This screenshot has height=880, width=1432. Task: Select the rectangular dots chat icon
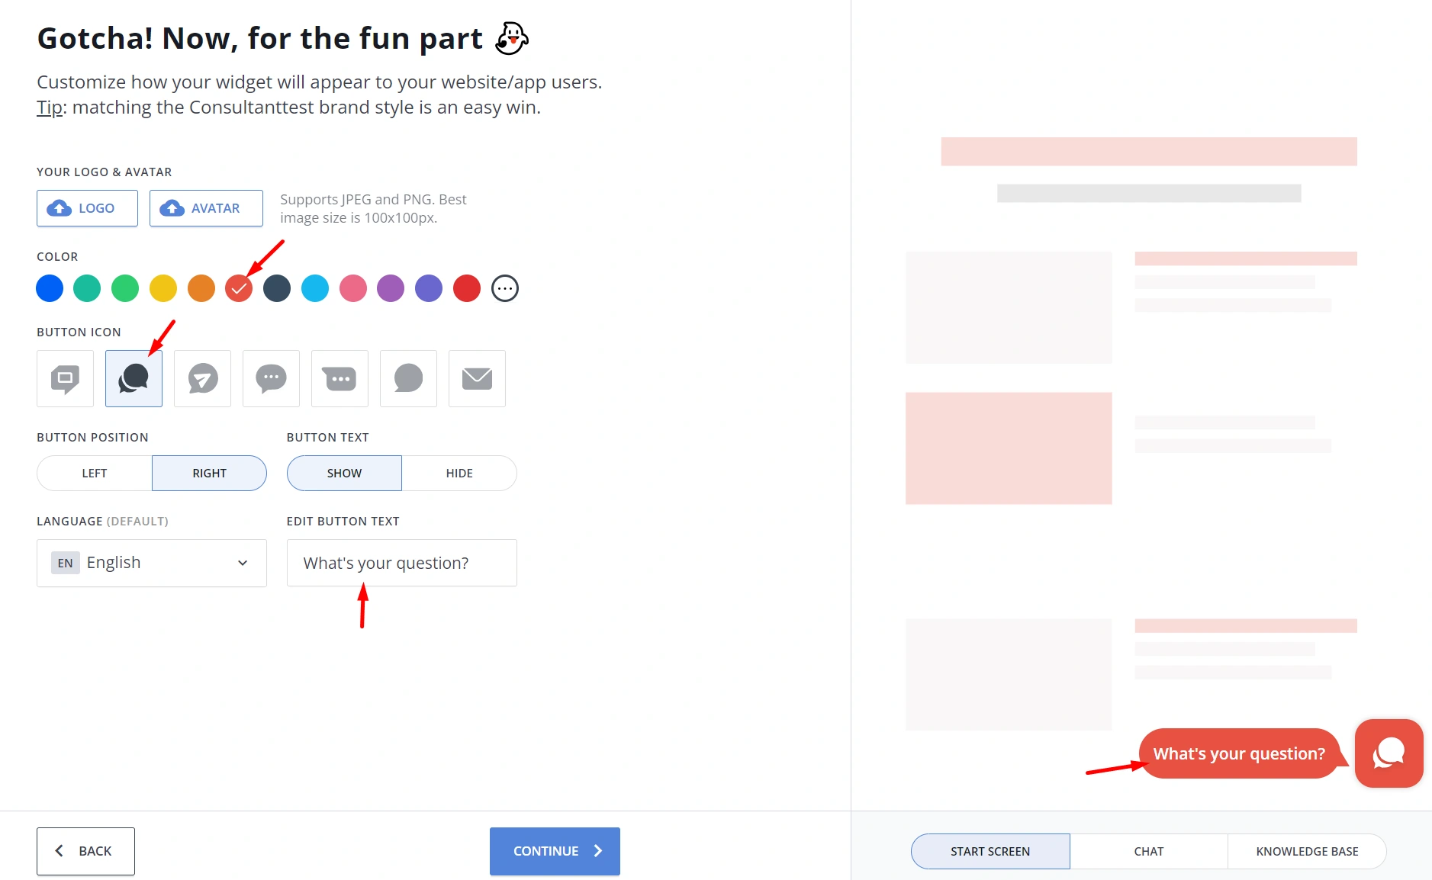(x=339, y=378)
